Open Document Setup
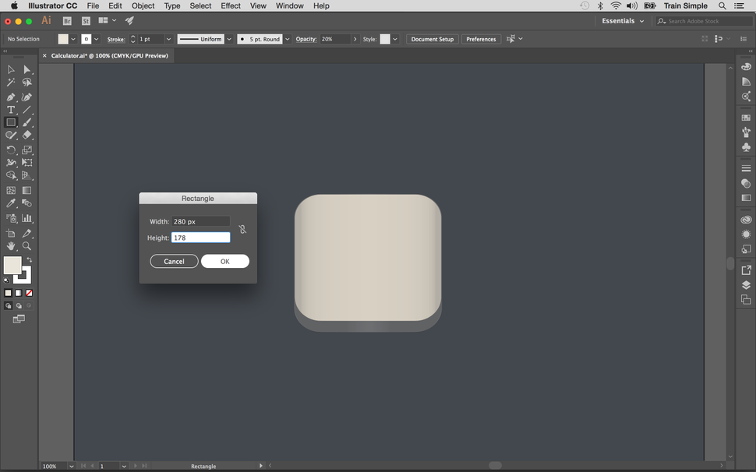756x472 pixels. (x=432, y=39)
